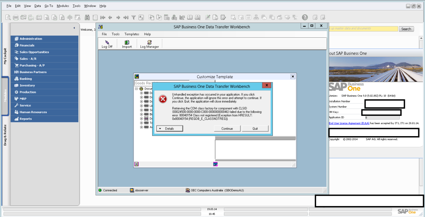
Task: Open the Templates menu in workbench
Action: pyautogui.click(x=132, y=34)
